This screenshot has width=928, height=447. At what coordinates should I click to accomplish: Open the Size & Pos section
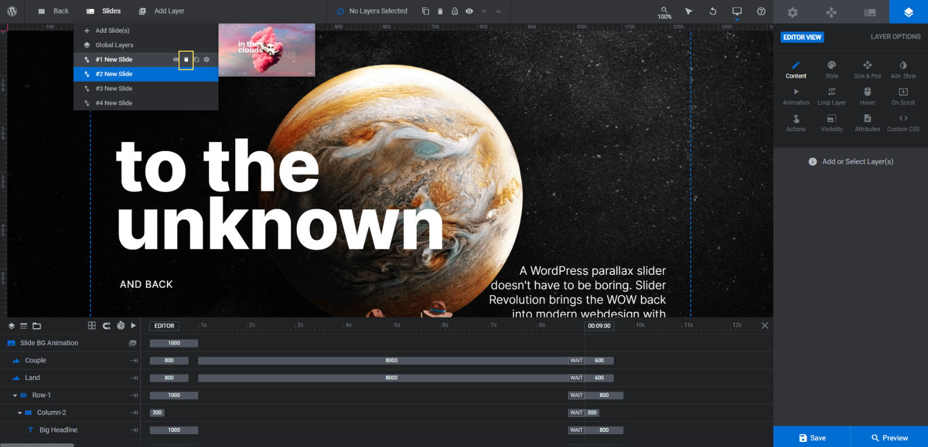[x=868, y=70]
